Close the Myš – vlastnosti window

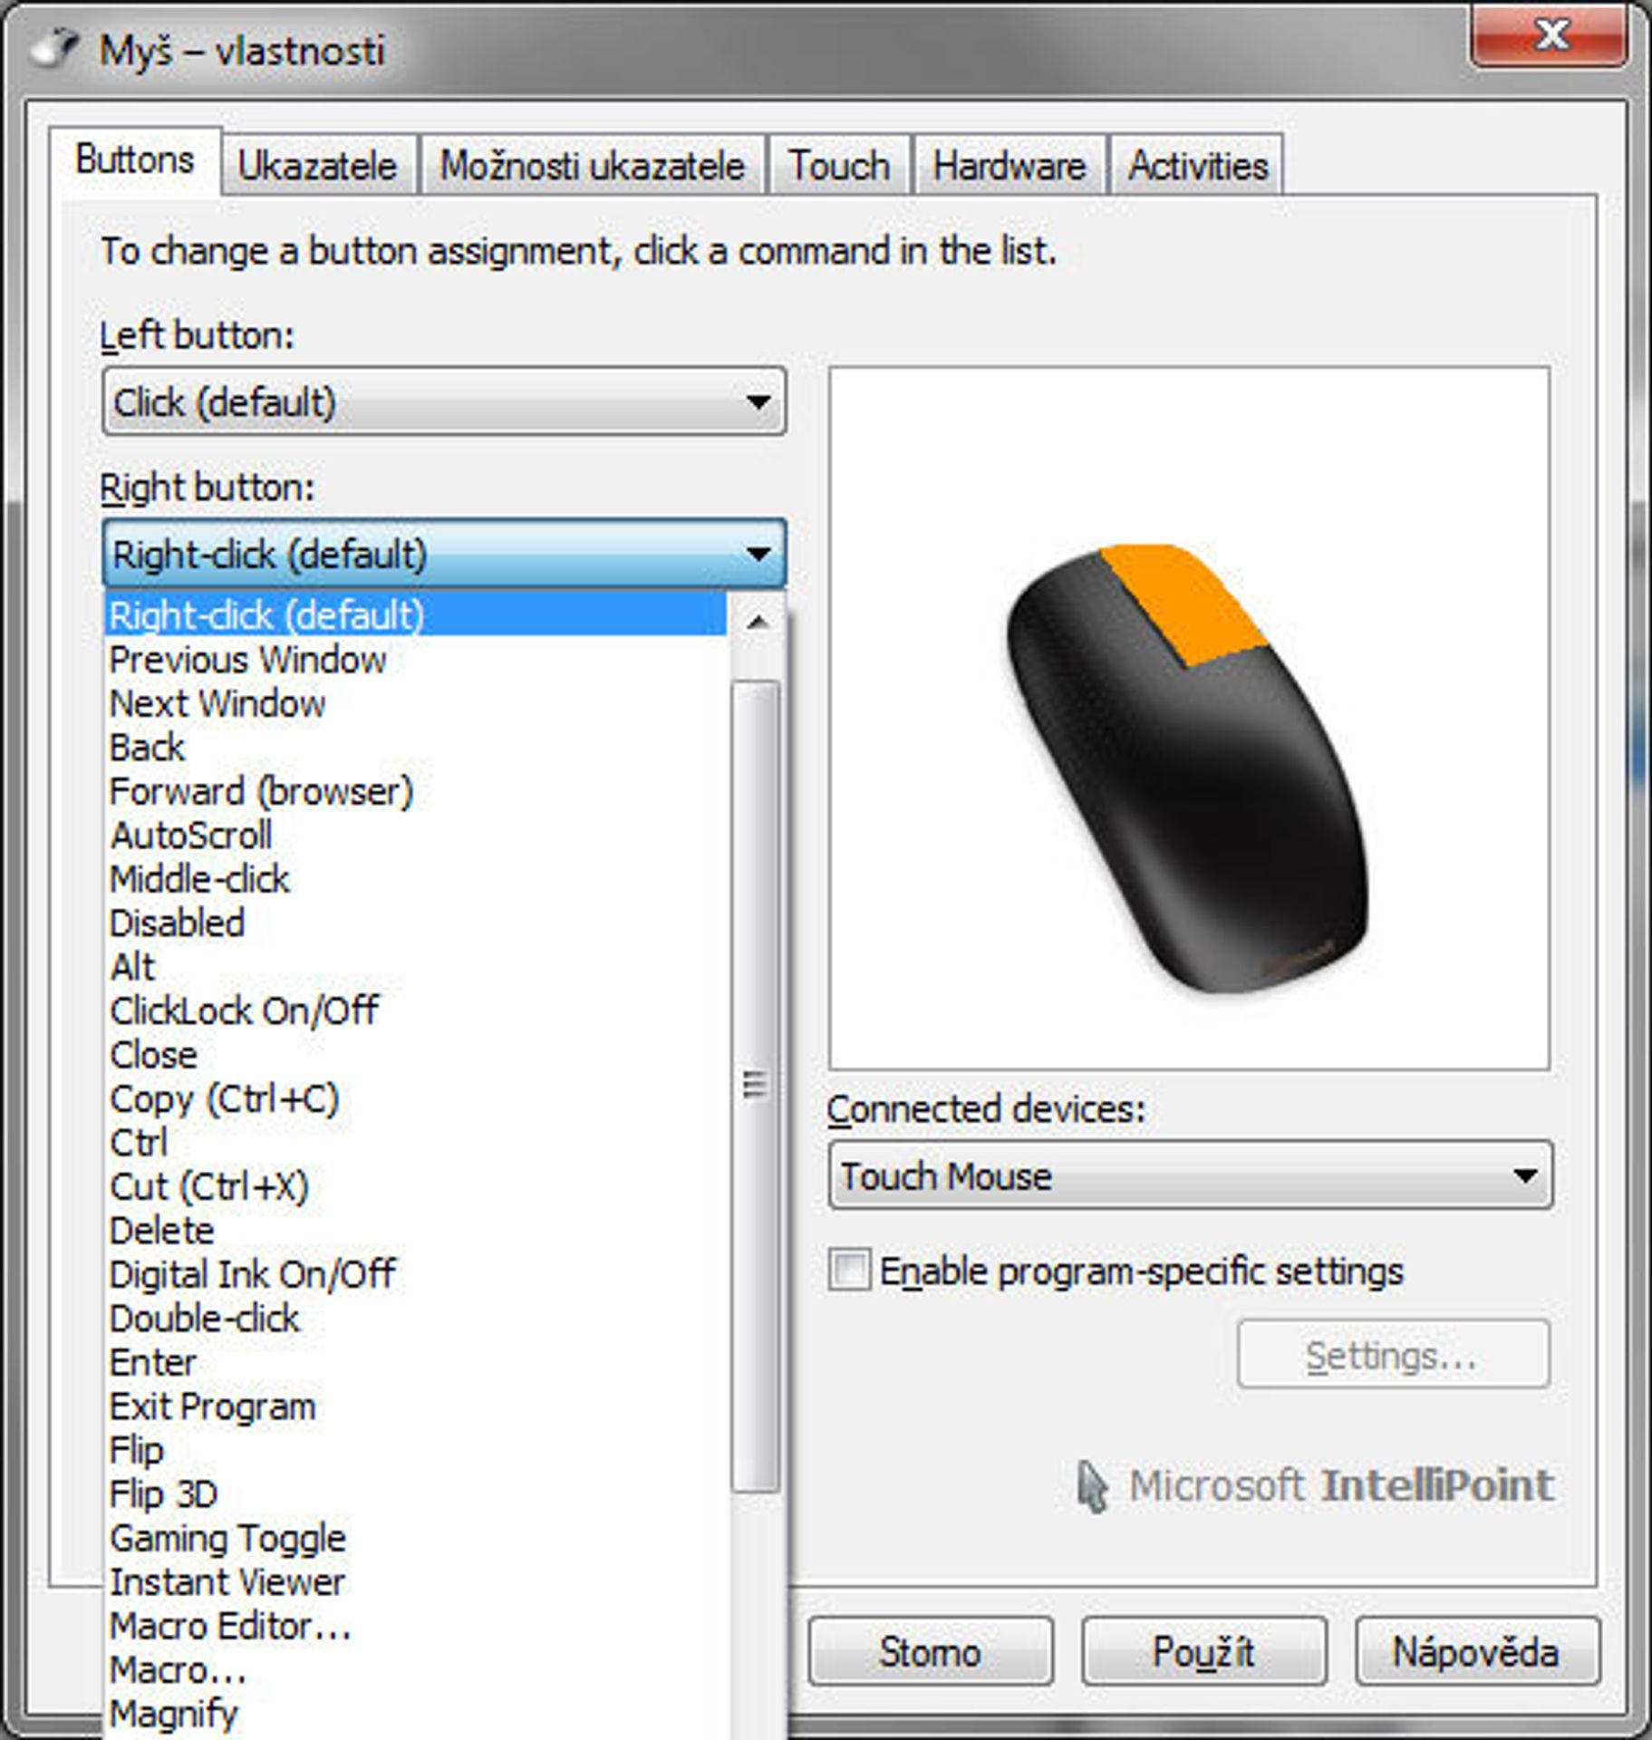point(1550,35)
